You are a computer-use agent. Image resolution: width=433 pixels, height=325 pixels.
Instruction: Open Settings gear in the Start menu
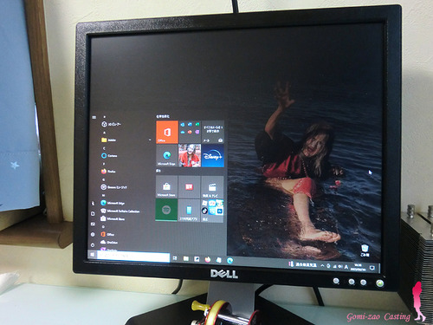(93, 234)
